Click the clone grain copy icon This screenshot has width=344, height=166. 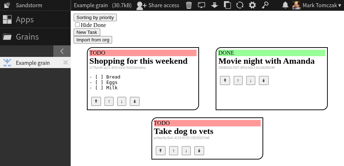point(227,5)
